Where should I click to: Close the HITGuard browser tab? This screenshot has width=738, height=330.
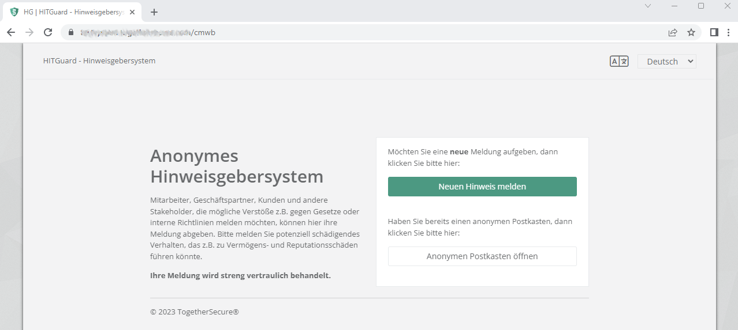pyautogui.click(x=132, y=12)
